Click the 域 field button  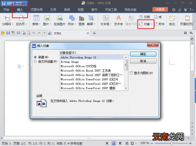(158, 17)
